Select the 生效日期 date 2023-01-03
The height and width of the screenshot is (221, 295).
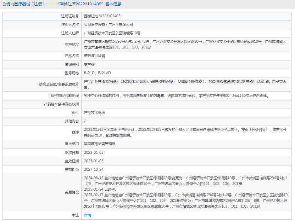click(x=94, y=161)
